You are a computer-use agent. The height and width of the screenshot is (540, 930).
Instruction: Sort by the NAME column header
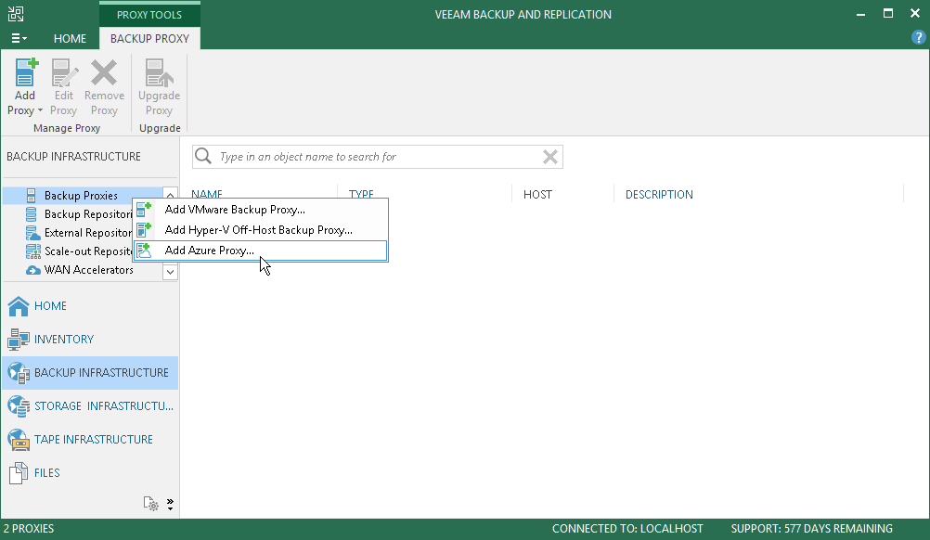(x=207, y=195)
